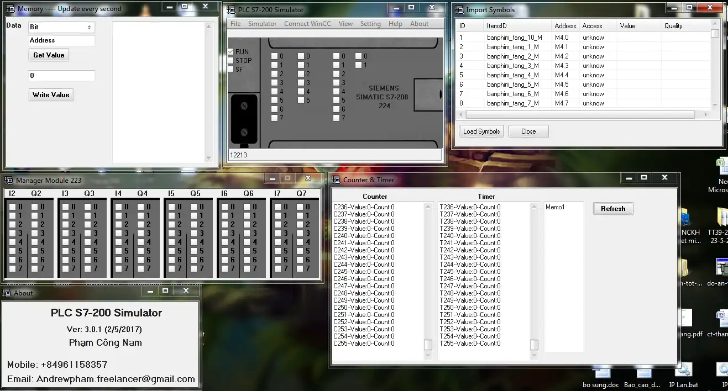This screenshot has width=728, height=391.
Task: Click the Address input field in Memory
Action: click(61, 40)
